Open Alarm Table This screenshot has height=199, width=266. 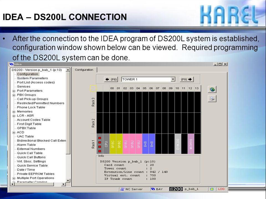click(26, 145)
